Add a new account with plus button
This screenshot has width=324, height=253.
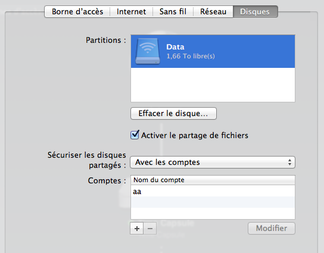pos(136,229)
